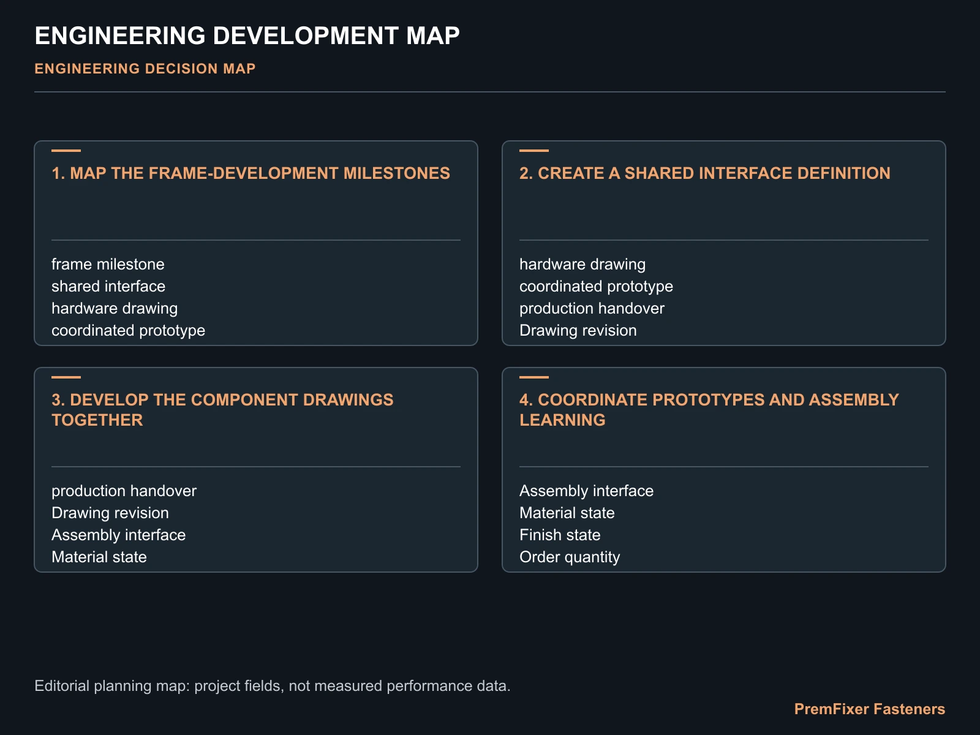Image resolution: width=980 pixels, height=735 pixels.
Task: Click heading "4. Coordinate prototypes and assembly learning"
Action: coord(709,410)
